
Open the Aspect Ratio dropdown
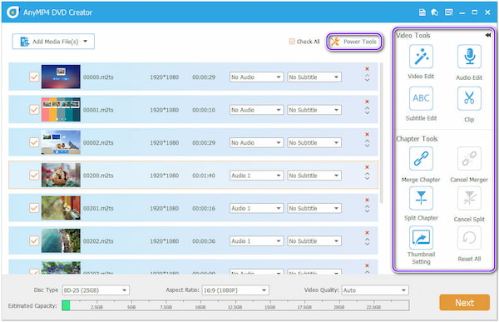tap(235, 290)
